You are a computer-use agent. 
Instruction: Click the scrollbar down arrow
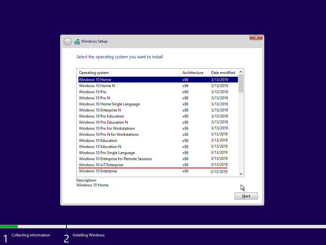[241, 174]
